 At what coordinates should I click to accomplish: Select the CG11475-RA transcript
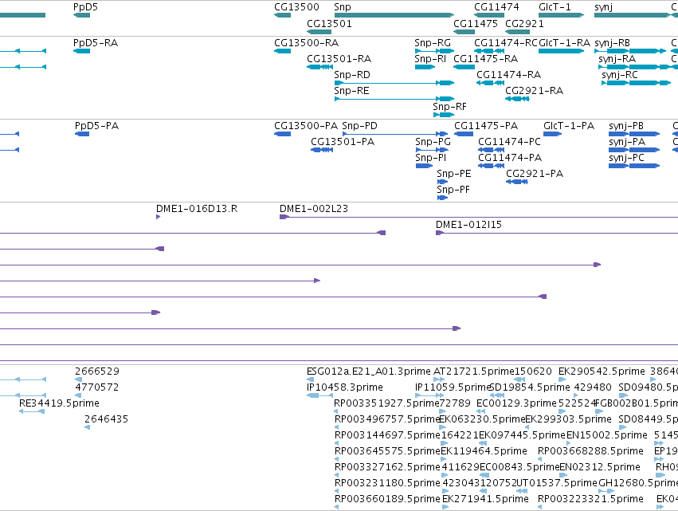pyautogui.click(x=464, y=67)
